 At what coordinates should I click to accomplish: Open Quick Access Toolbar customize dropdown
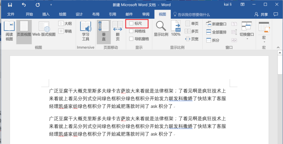pos(51,5)
